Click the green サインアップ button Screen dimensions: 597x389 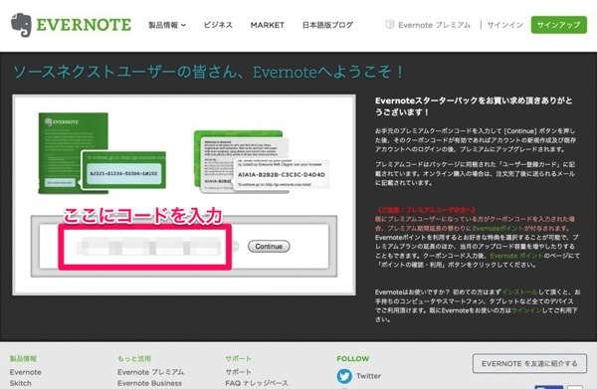(558, 25)
